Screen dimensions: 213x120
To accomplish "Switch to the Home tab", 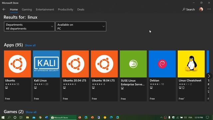I will [x=14, y=10].
